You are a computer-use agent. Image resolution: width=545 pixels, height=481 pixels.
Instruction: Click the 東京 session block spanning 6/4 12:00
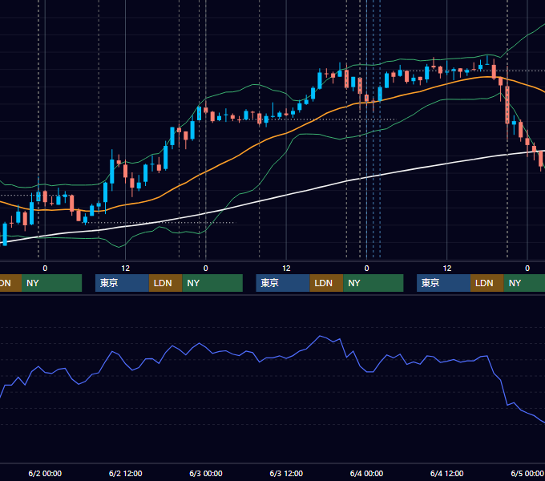tap(444, 283)
